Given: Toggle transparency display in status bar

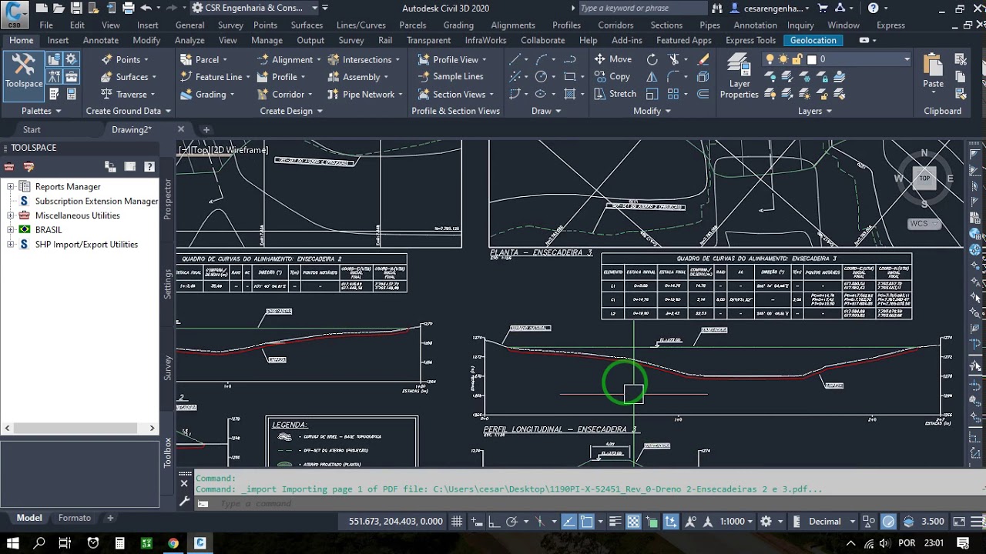Looking at the screenshot, I should [633, 521].
